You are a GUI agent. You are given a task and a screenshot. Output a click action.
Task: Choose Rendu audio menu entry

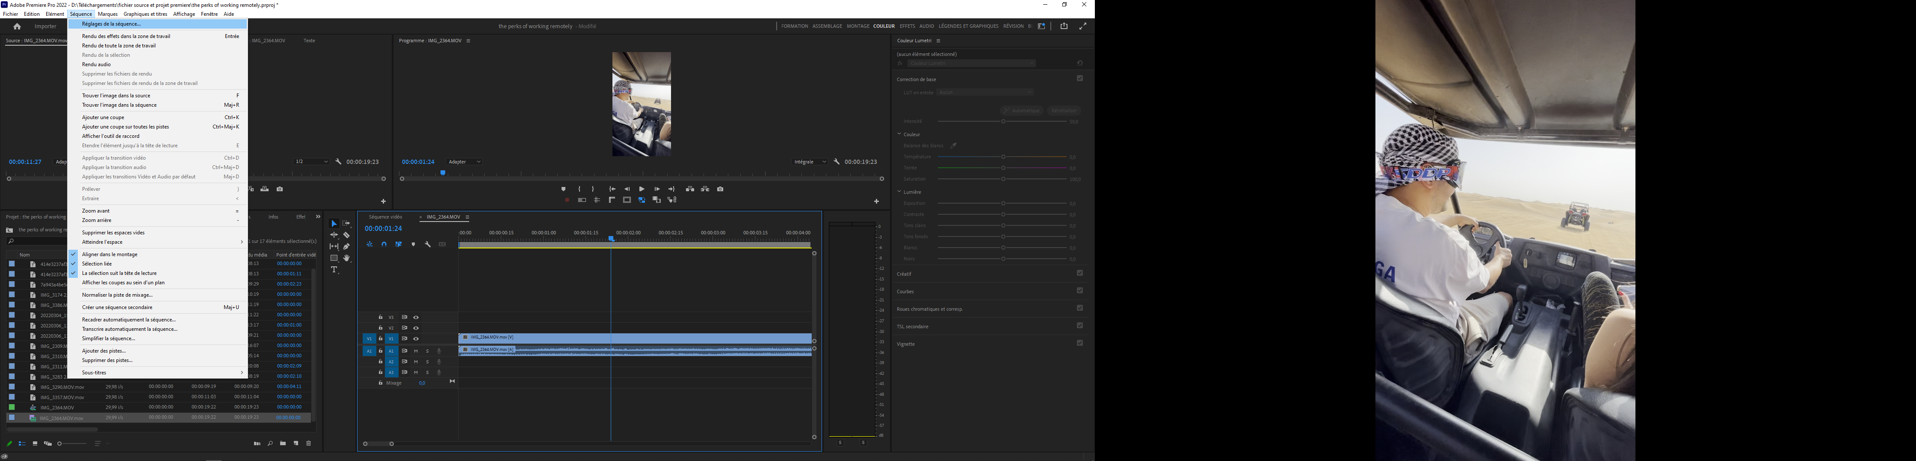pyautogui.click(x=158, y=64)
